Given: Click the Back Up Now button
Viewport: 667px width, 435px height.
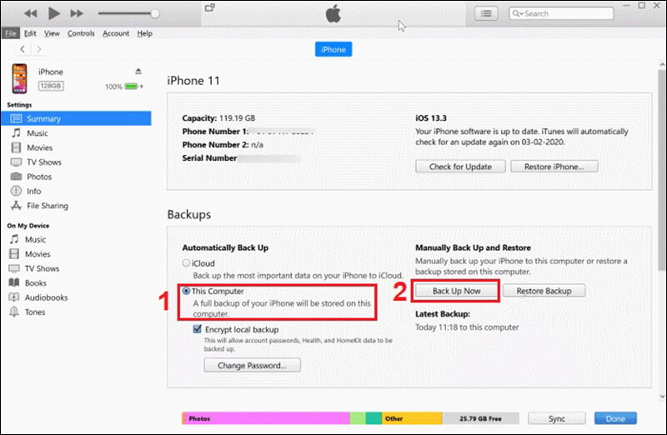Looking at the screenshot, I should point(456,291).
